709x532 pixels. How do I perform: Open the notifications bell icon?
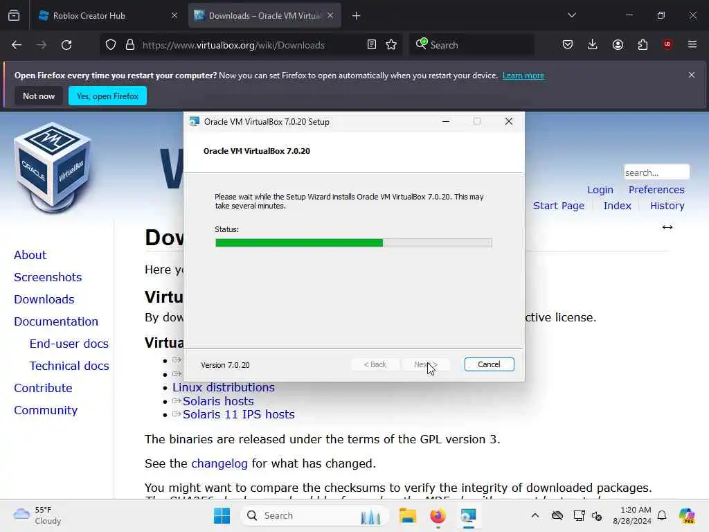tap(662, 515)
